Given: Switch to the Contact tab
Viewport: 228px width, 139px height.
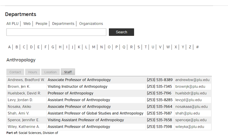Looking at the screenshot, I should click(15, 72).
